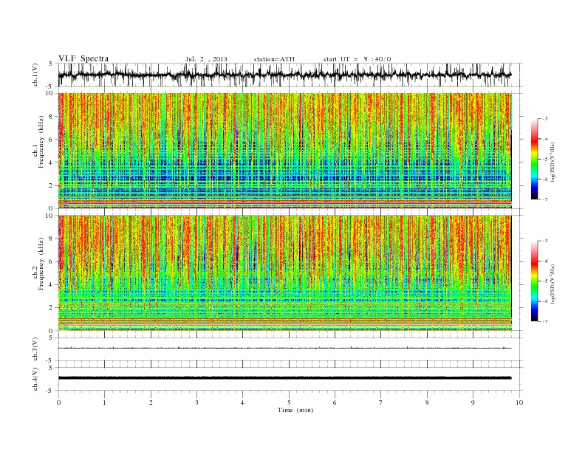The height and width of the screenshot is (452, 585).
Task: Click the "10" kHz tick of ch.1 spectrogram
Action: tap(49, 93)
